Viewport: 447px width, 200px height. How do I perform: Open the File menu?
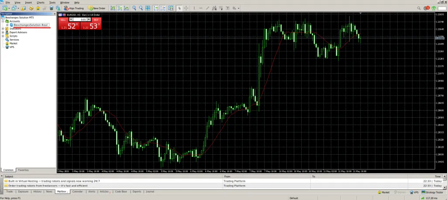8,2
